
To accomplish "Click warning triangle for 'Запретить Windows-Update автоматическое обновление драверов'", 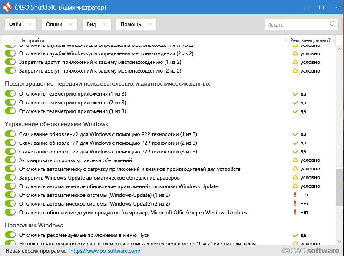I will pos(295,177).
